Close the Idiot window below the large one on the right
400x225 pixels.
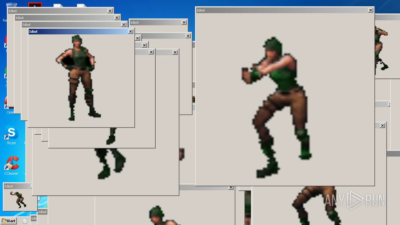pos(382,126)
